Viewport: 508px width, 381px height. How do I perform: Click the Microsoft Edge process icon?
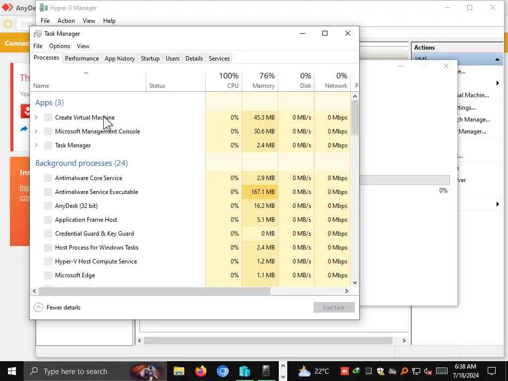[48, 275]
